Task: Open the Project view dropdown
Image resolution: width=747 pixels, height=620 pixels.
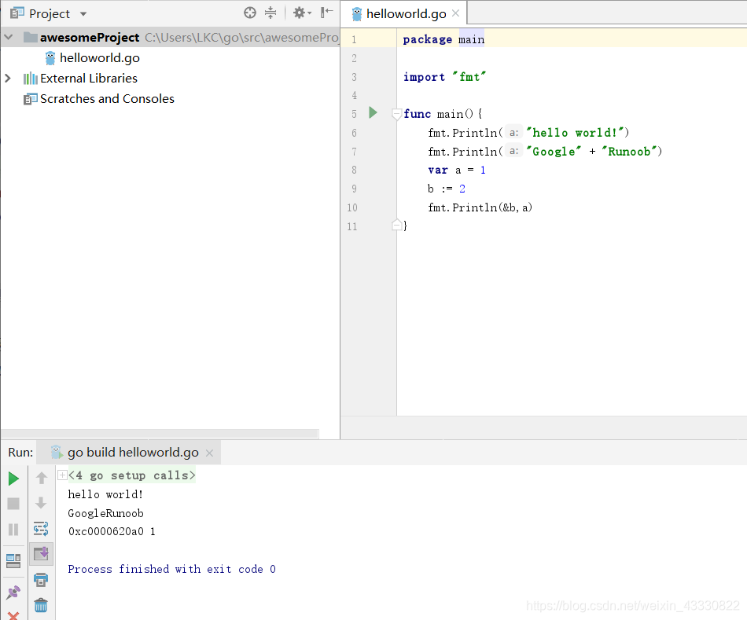Action: click(49, 13)
